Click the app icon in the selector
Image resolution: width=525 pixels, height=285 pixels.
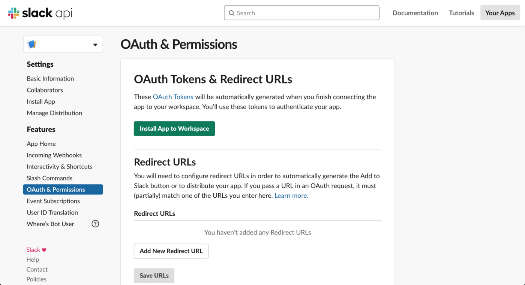[32, 45]
